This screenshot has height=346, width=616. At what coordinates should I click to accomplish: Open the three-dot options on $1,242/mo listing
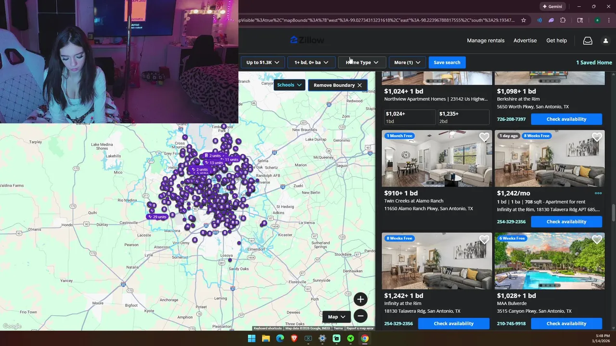coord(598,193)
